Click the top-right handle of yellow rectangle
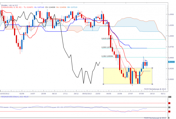Image resolution: width=176 pixels, height=119 pixels. (152, 68)
